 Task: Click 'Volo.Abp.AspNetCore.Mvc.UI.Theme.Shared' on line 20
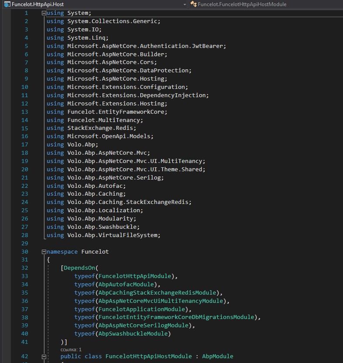point(135,170)
